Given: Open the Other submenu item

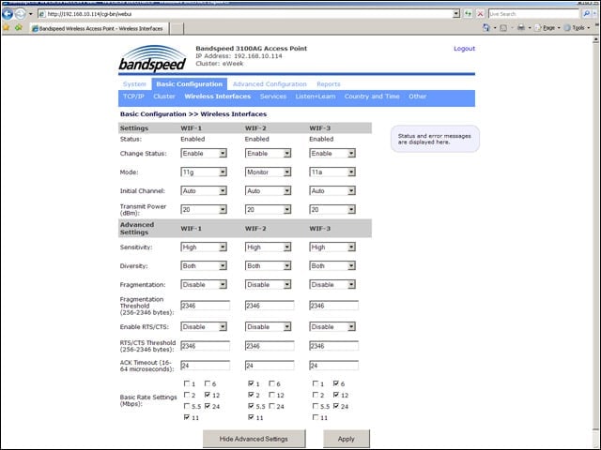Looking at the screenshot, I should coord(417,97).
